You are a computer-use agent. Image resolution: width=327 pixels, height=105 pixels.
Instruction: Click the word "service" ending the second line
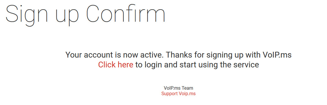point(246,65)
